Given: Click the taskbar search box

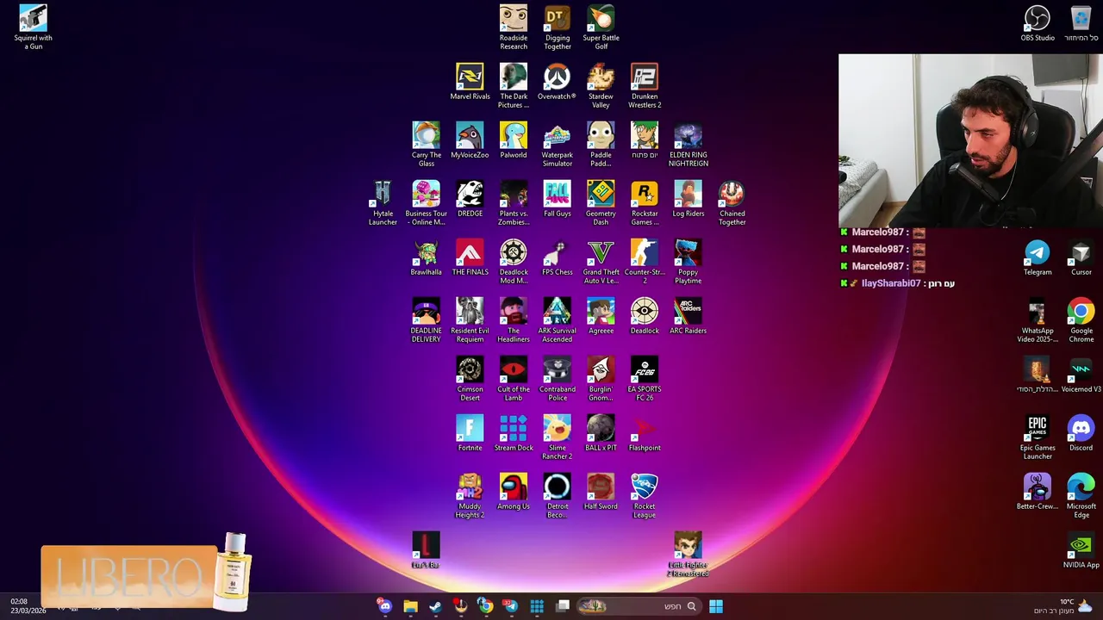Looking at the screenshot, I should pyautogui.click(x=638, y=606).
